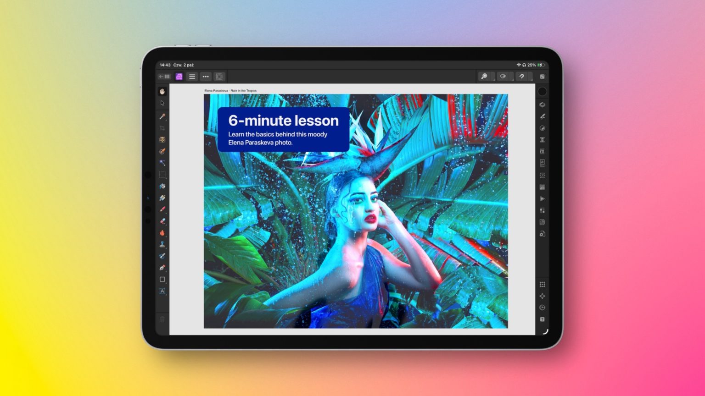Select the Hand (View) tool
705x396 pixels.
pos(162,92)
